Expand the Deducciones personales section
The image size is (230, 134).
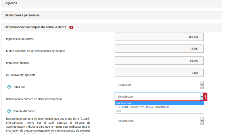point(112,15)
